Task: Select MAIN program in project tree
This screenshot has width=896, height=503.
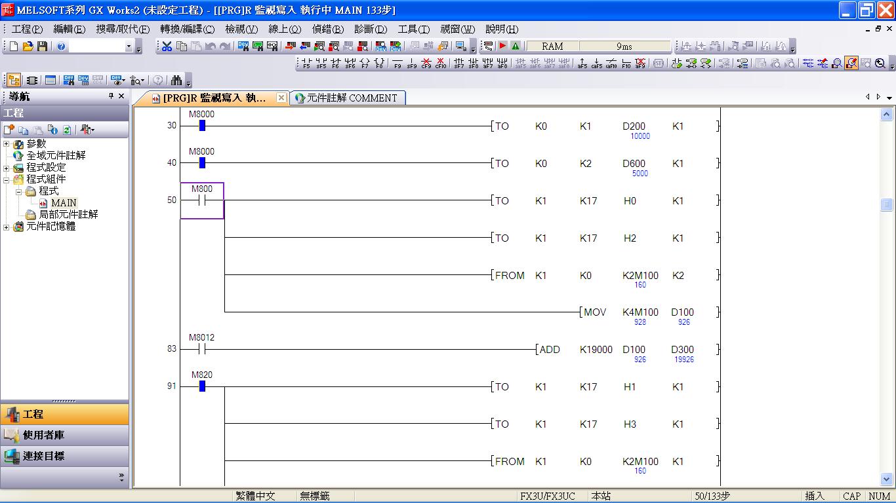Action: coord(64,203)
